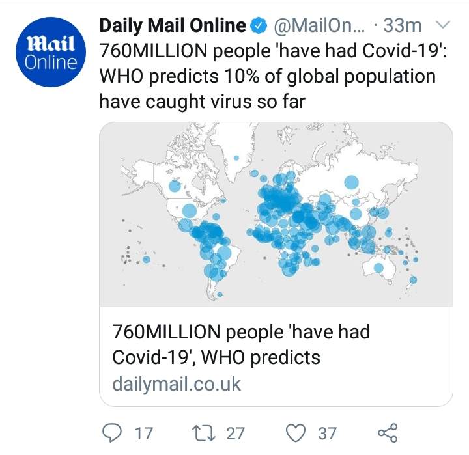Click the reply speech bubble icon
This screenshot has width=469, height=455.
[x=112, y=433]
